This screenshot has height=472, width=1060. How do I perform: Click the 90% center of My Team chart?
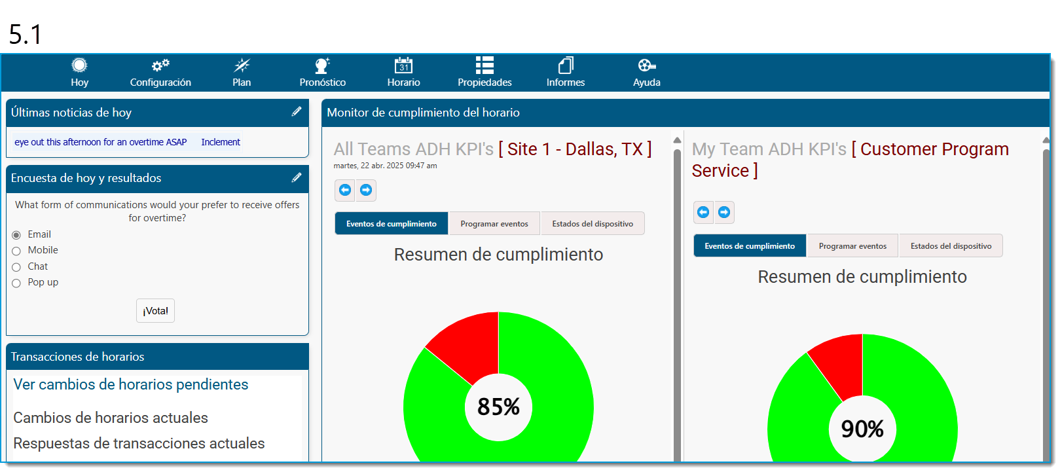(862, 429)
